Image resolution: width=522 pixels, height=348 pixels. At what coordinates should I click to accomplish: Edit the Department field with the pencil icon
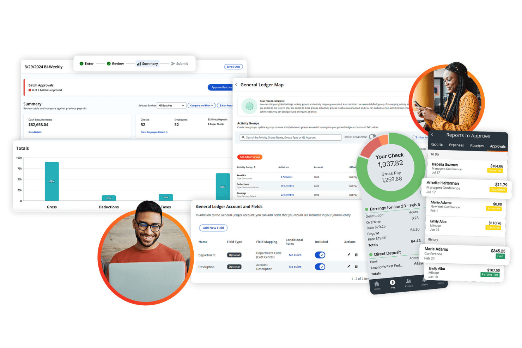click(348, 255)
